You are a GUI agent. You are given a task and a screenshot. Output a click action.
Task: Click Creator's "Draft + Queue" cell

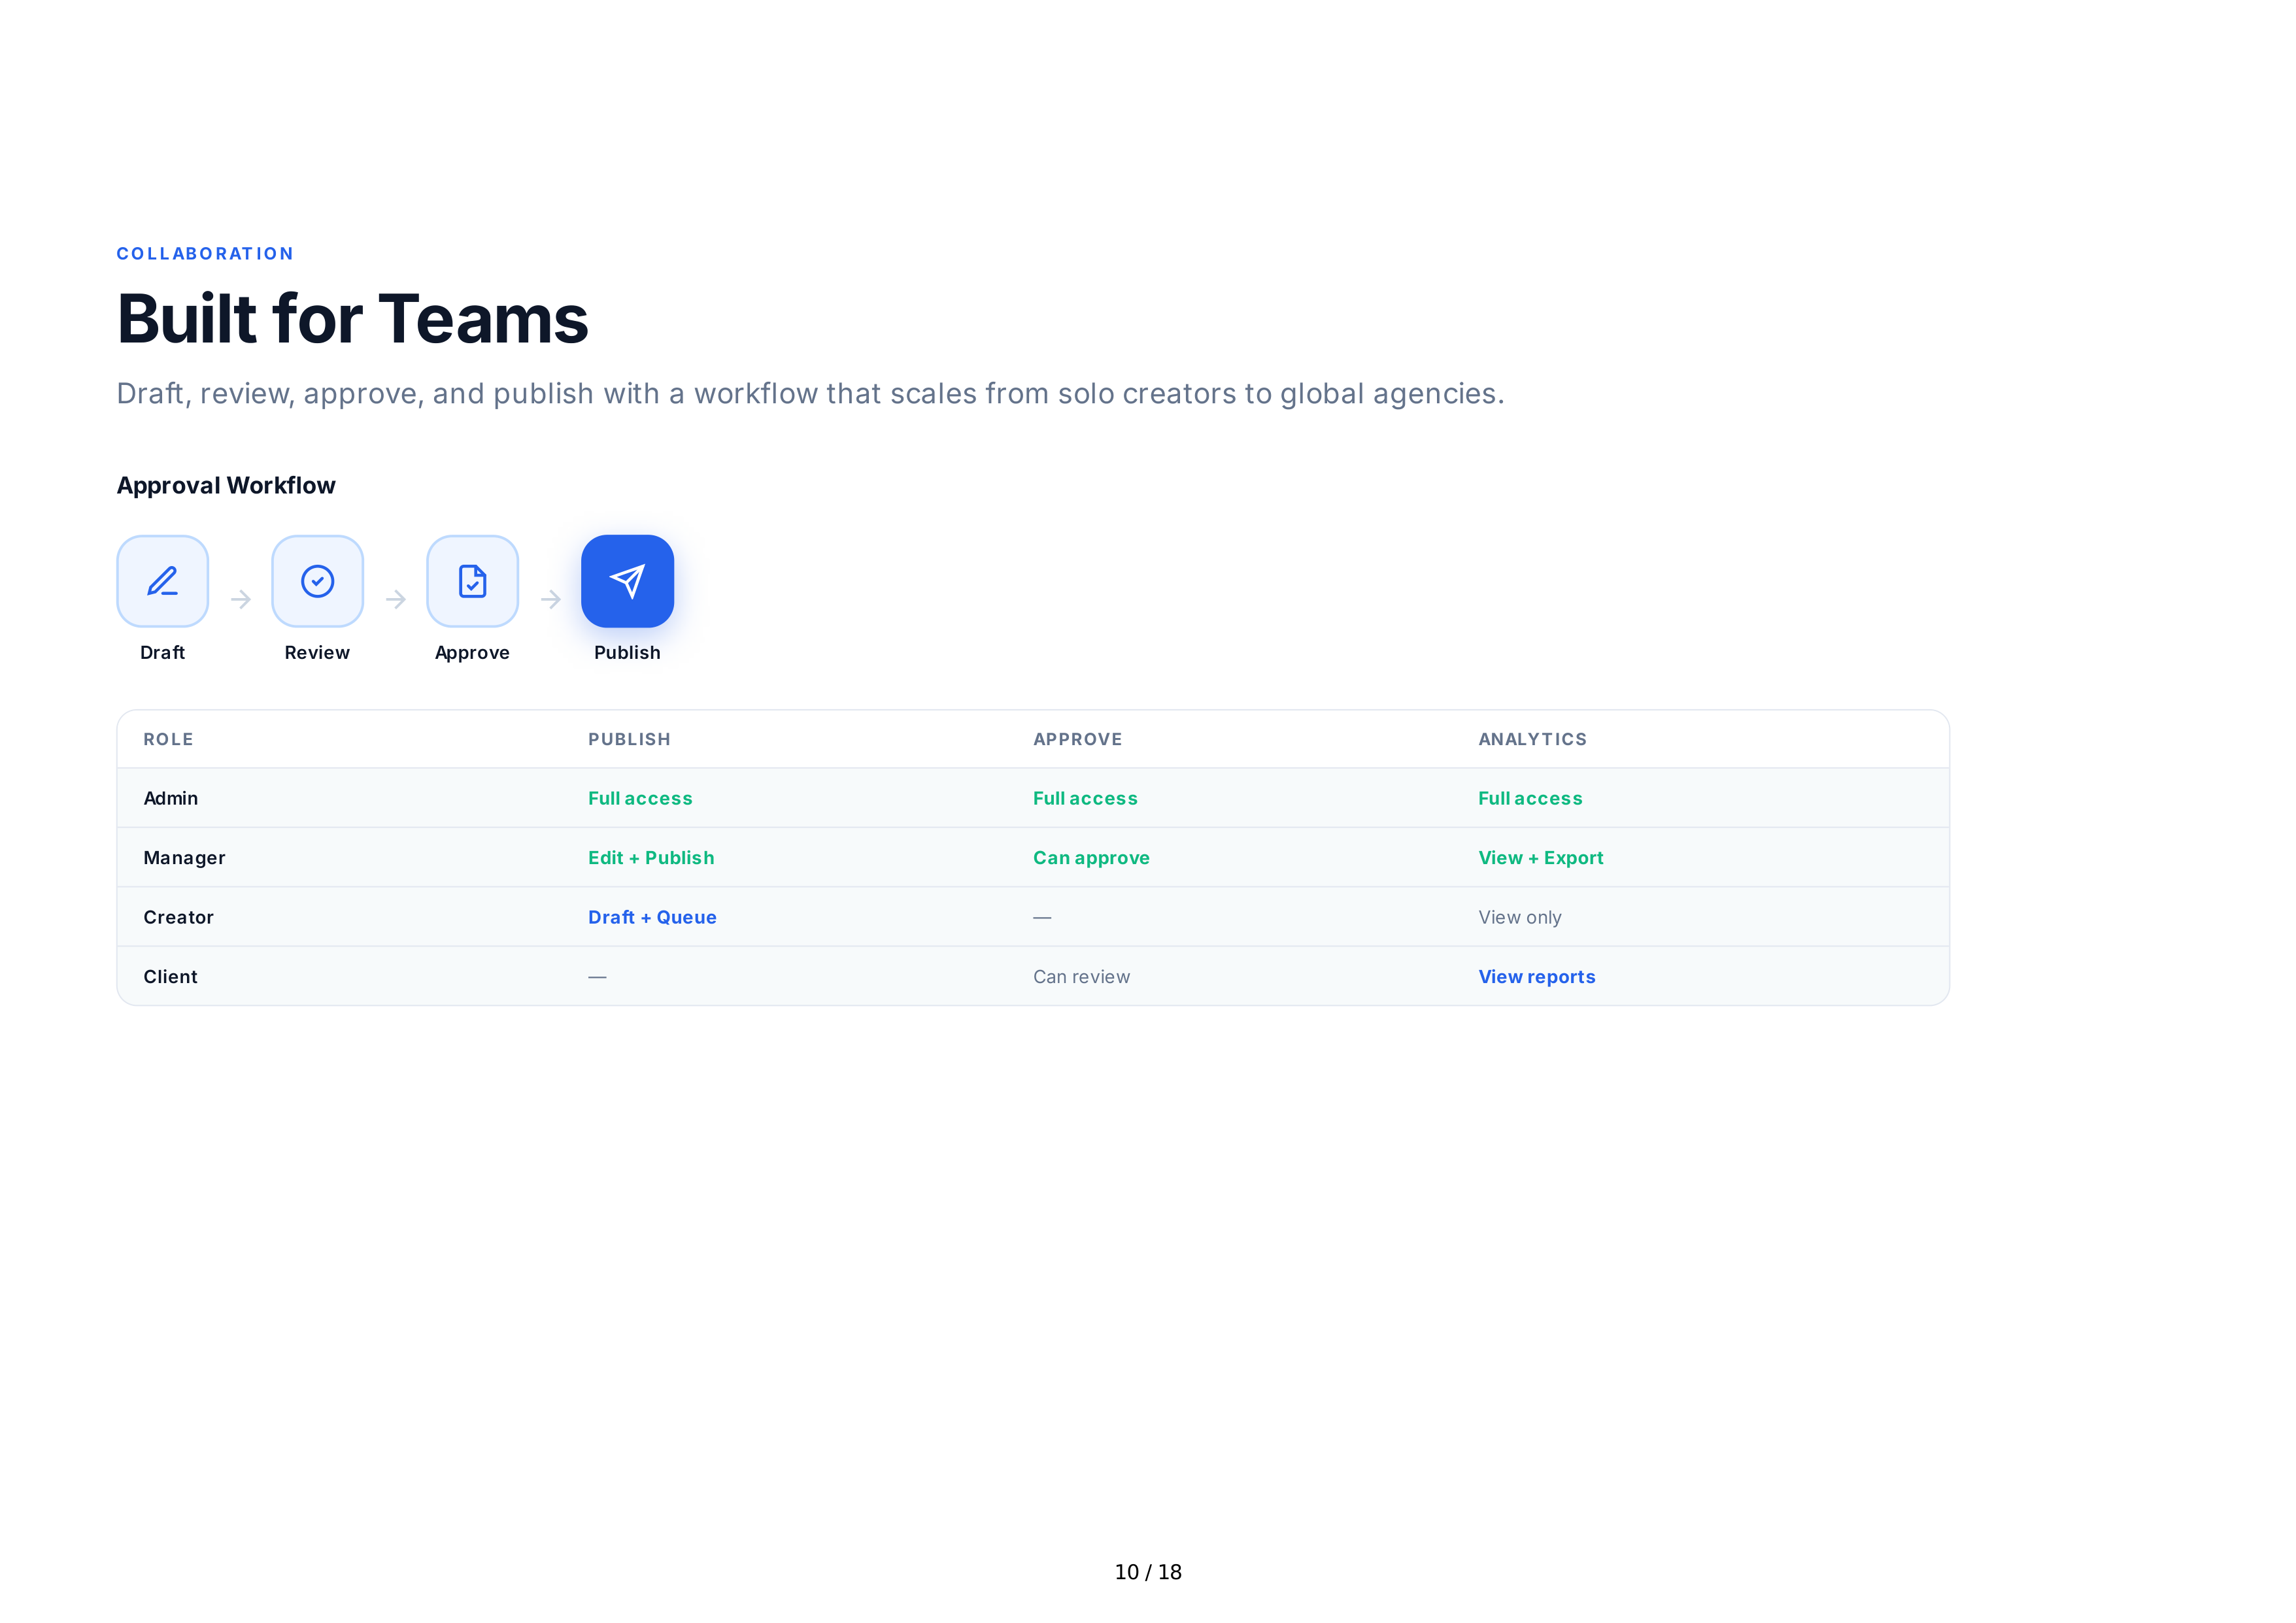click(652, 917)
